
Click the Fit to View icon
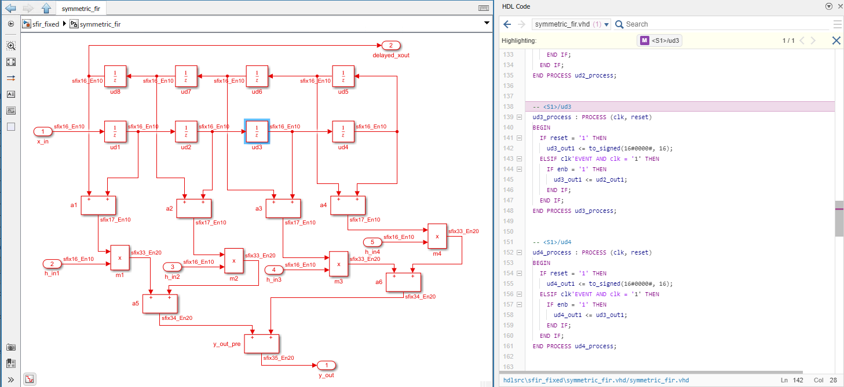(11, 62)
